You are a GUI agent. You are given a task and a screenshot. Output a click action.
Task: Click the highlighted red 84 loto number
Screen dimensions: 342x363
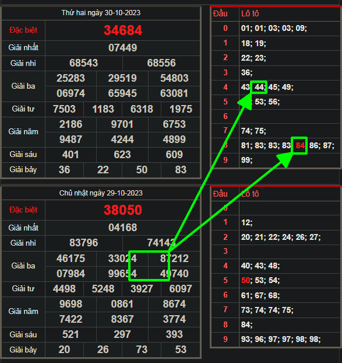point(300,145)
